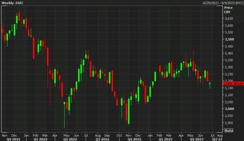The width and height of the screenshot is (244, 141).
Task: Click the bold 3,000 price axis value
Action: [x=229, y=109]
